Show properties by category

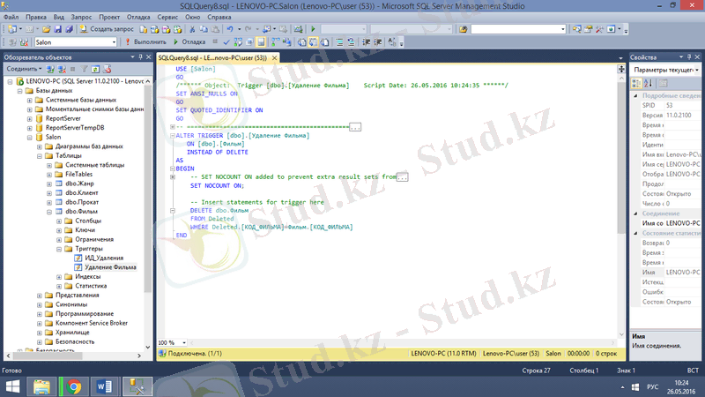pos(636,83)
